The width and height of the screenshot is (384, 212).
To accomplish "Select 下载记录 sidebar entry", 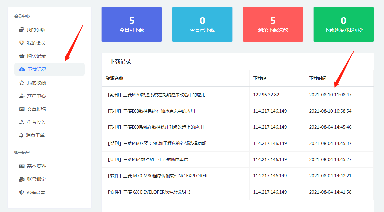I will coord(49,69).
